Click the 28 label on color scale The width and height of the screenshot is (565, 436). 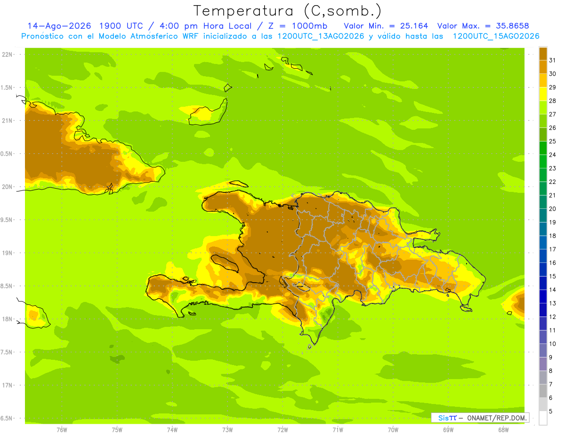pyautogui.click(x=552, y=101)
